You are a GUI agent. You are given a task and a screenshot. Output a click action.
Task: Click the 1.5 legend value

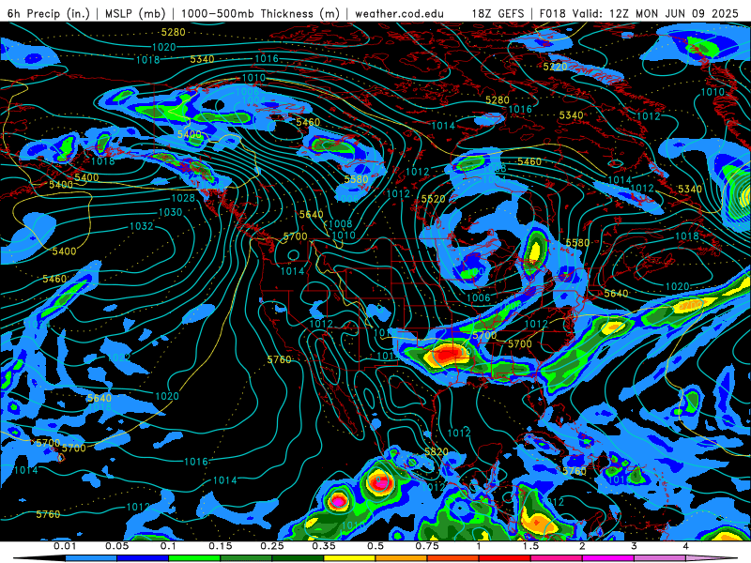[530, 546]
